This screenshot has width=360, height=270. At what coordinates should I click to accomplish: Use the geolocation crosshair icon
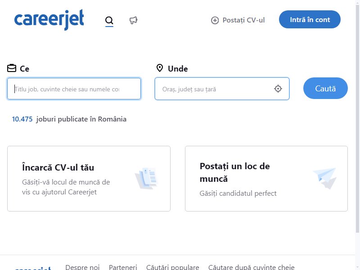tap(278, 89)
